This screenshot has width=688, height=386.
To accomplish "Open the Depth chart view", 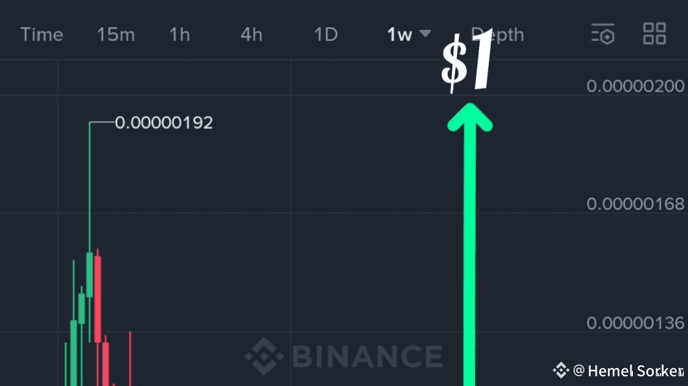I will [497, 34].
